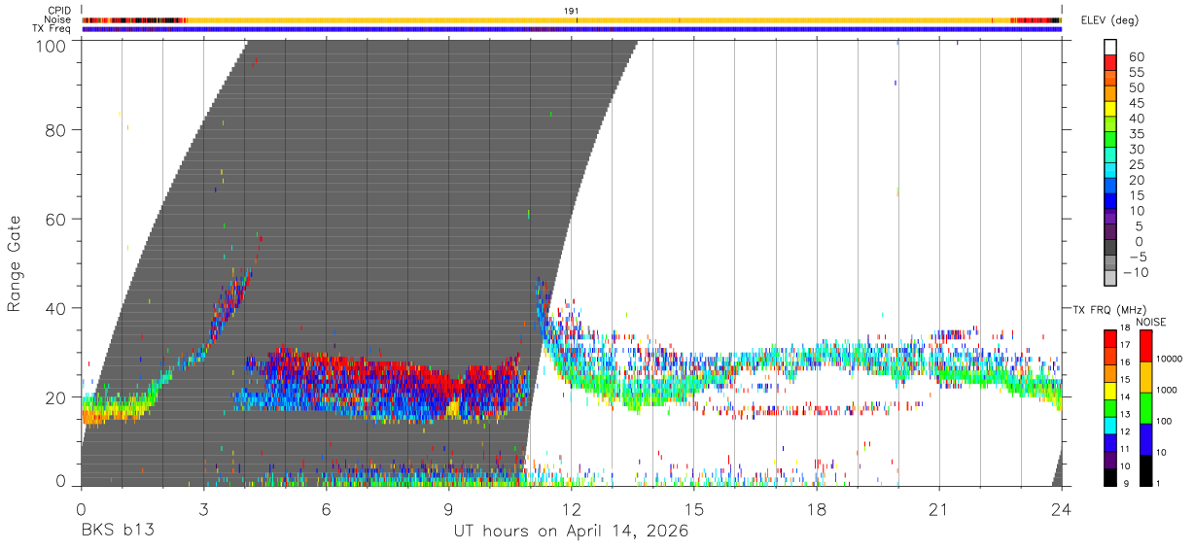Click the red 17–18 MHz TX FRQ swatch
The height and width of the screenshot is (551, 1194).
click(x=1110, y=338)
